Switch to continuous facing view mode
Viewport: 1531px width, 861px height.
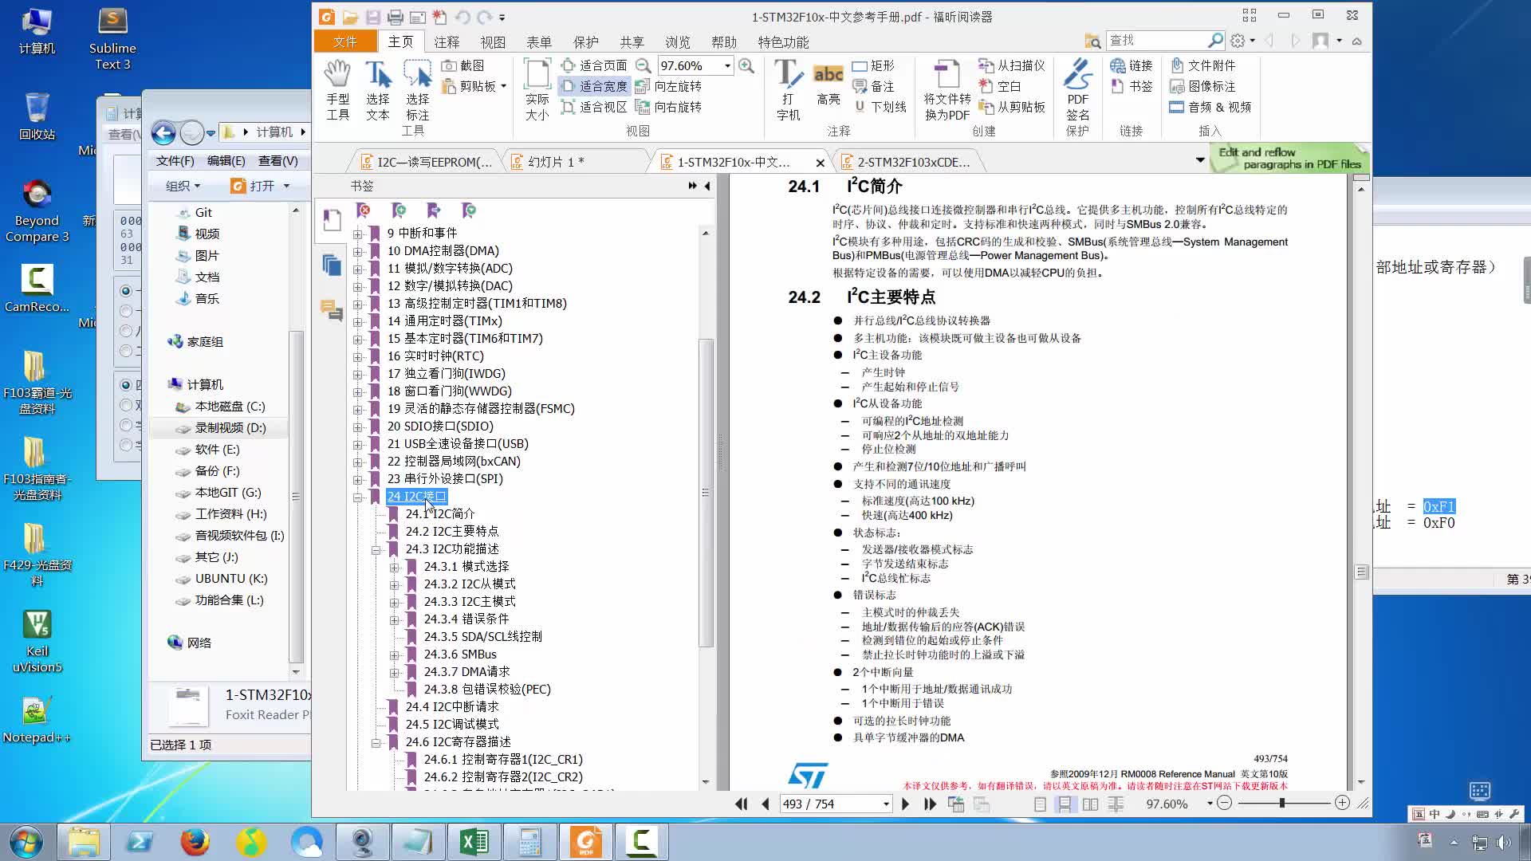[1116, 804]
